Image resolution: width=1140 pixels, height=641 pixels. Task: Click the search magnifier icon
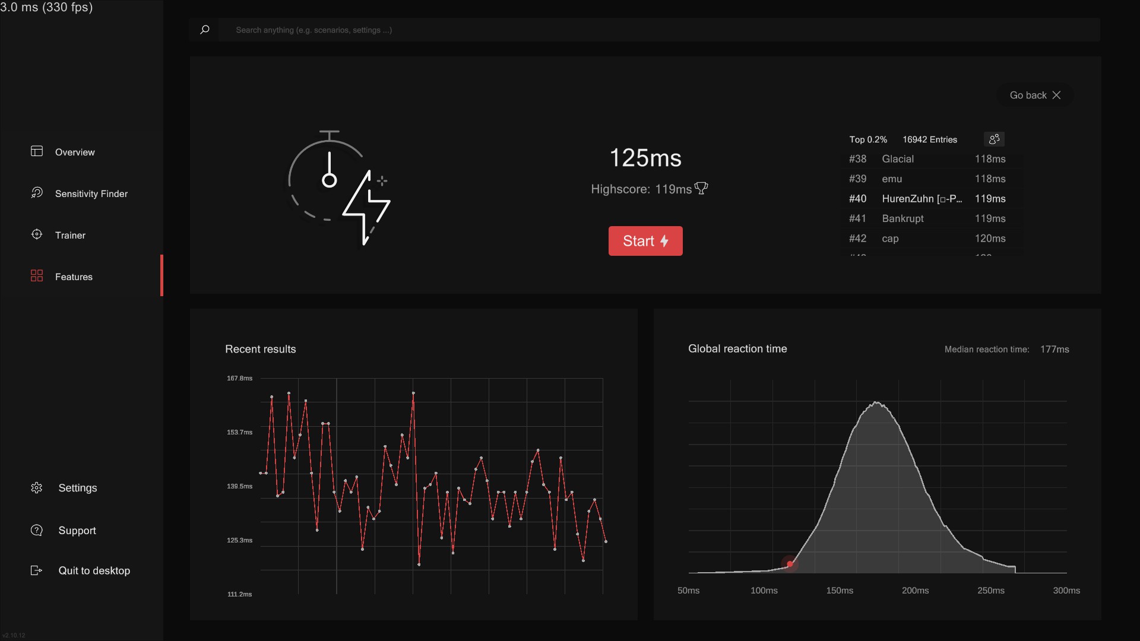(205, 30)
